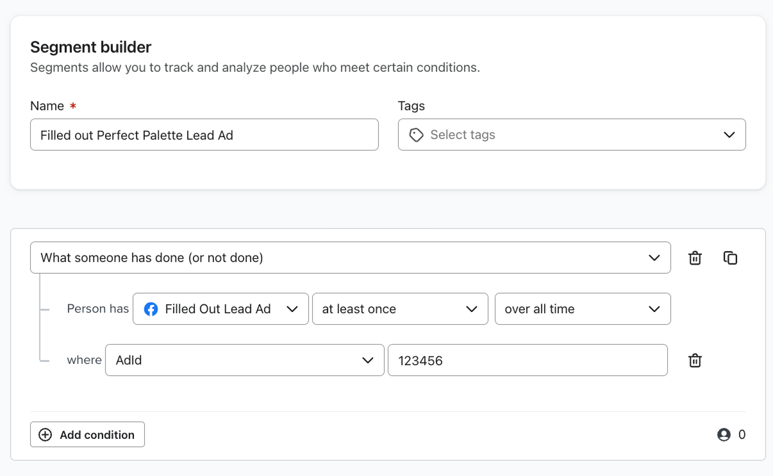Click the 123456 AdId value field
Viewport: 773px width, 476px height.
tap(527, 361)
